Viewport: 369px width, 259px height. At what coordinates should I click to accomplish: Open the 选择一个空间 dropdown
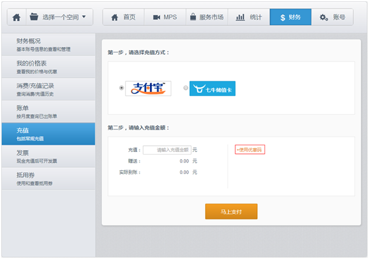click(x=60, y=17)
